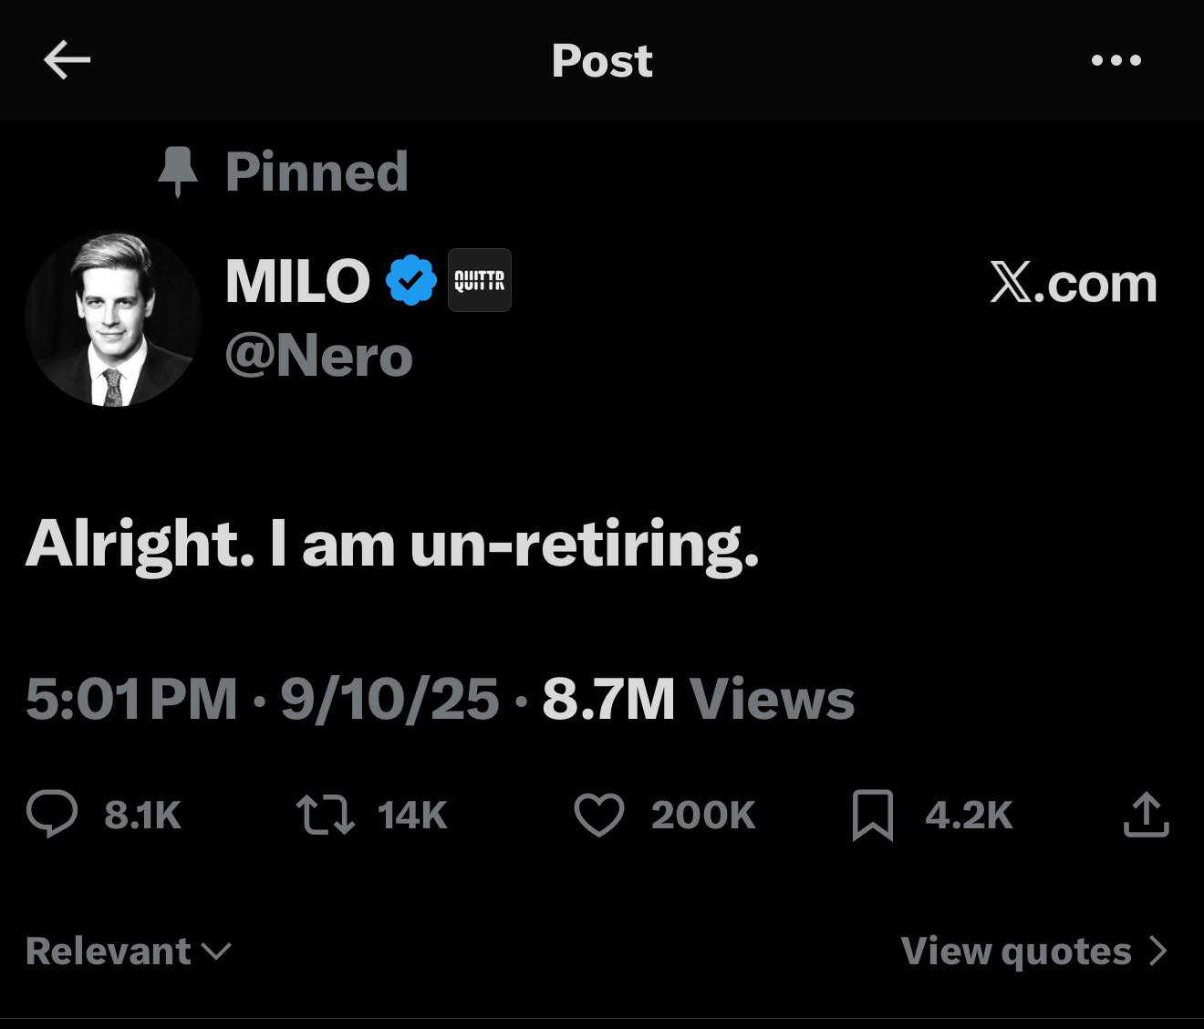Repost this post using the arrows icon
The width and height of the screenshot is (1204, 1029).
326,815
